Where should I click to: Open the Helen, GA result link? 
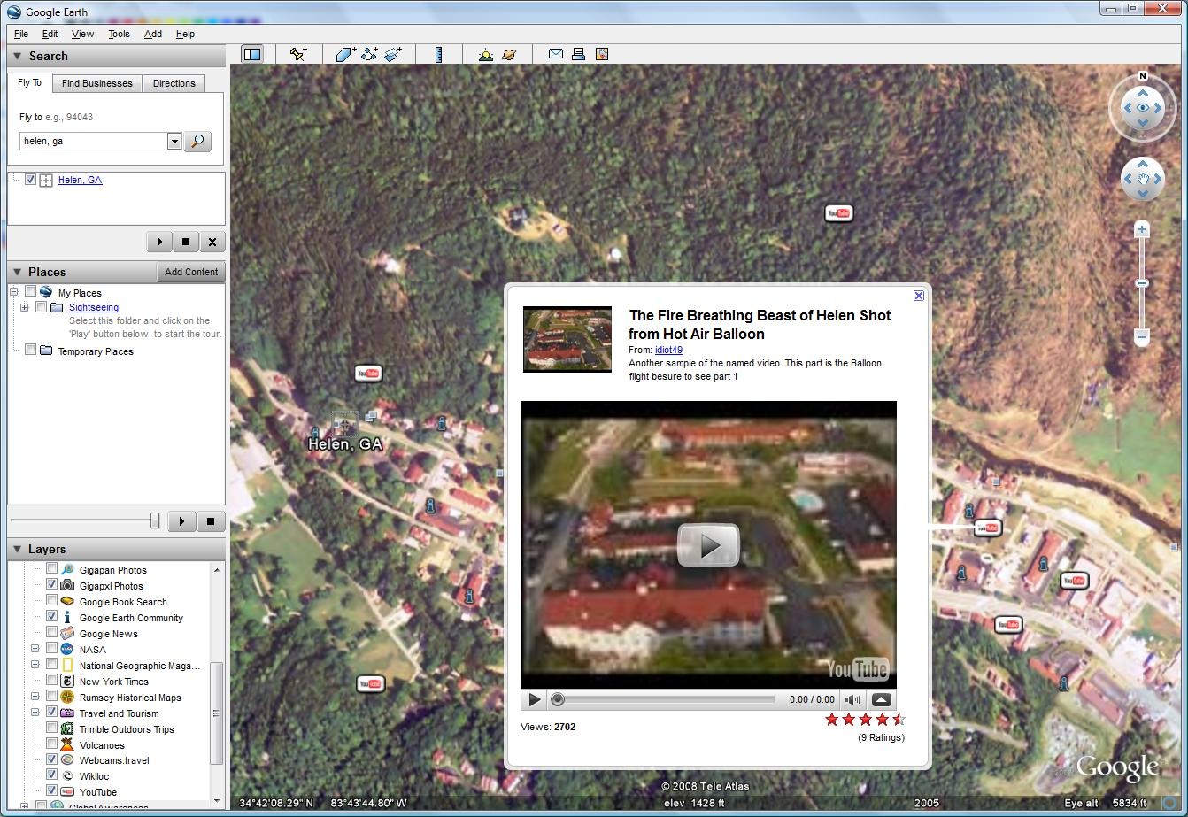tap(80, 180)
